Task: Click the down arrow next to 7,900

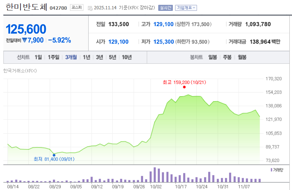Action: pyautogui.click(x=25, y=40)
